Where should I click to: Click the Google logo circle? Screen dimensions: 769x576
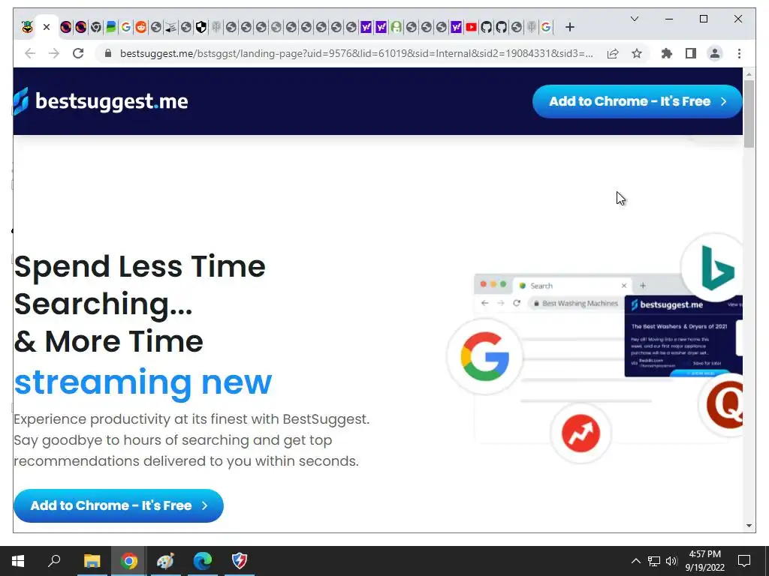point(484,356)
